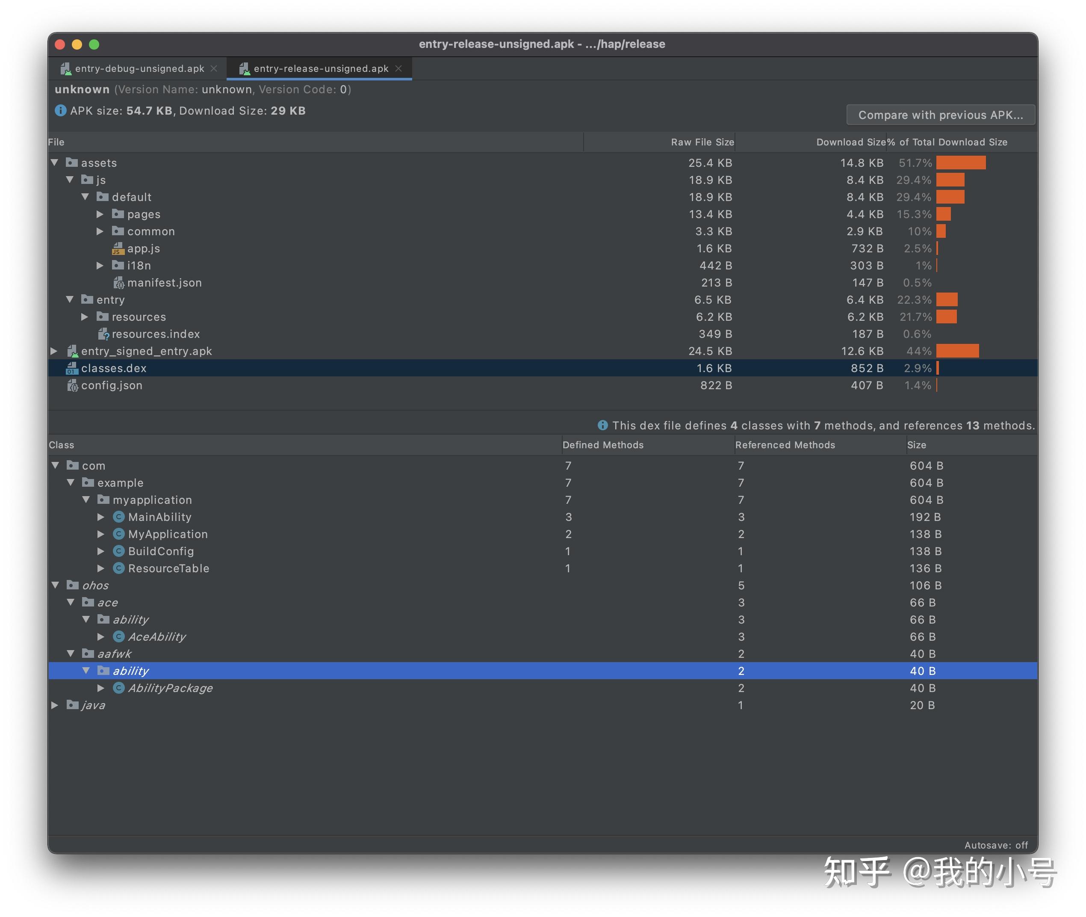
Task: Collapse the ohos package node
Action: coord(56,586)
